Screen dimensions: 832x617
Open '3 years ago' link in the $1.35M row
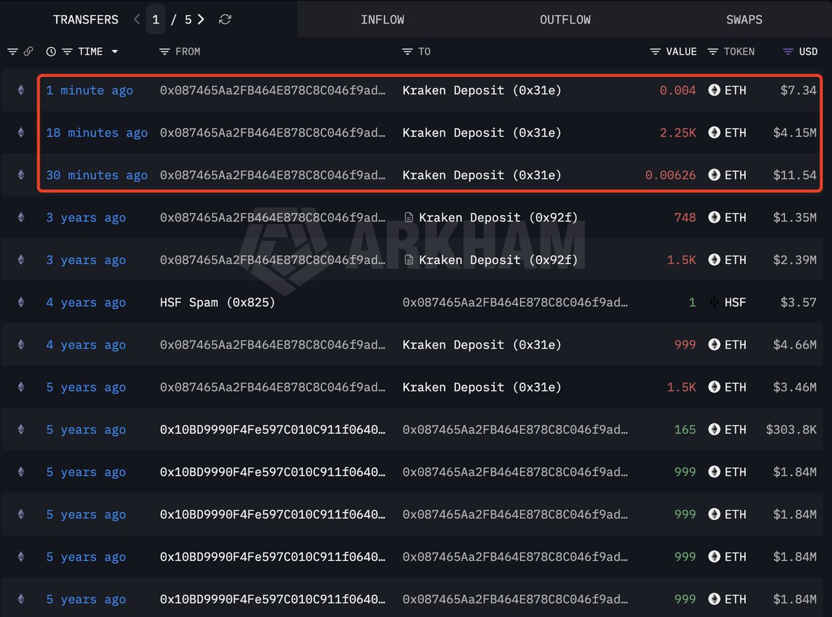point(86,218)
